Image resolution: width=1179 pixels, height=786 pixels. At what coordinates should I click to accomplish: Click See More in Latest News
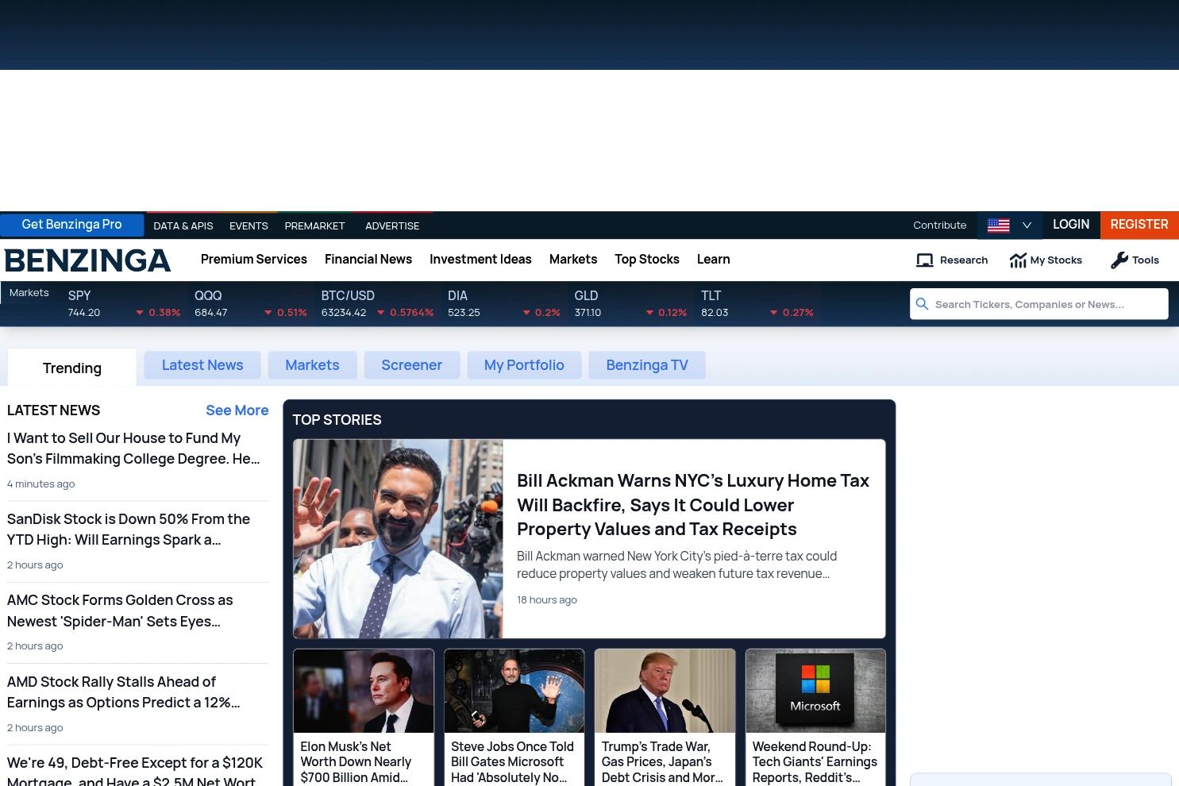(237, 410)
